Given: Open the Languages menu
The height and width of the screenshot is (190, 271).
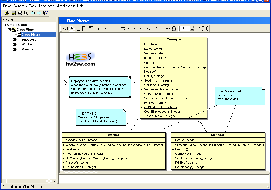Looking at the screenshot, I should (x=46, y=6).
